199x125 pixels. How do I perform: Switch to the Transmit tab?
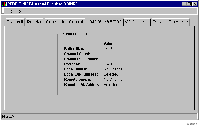tap(15, 22)
